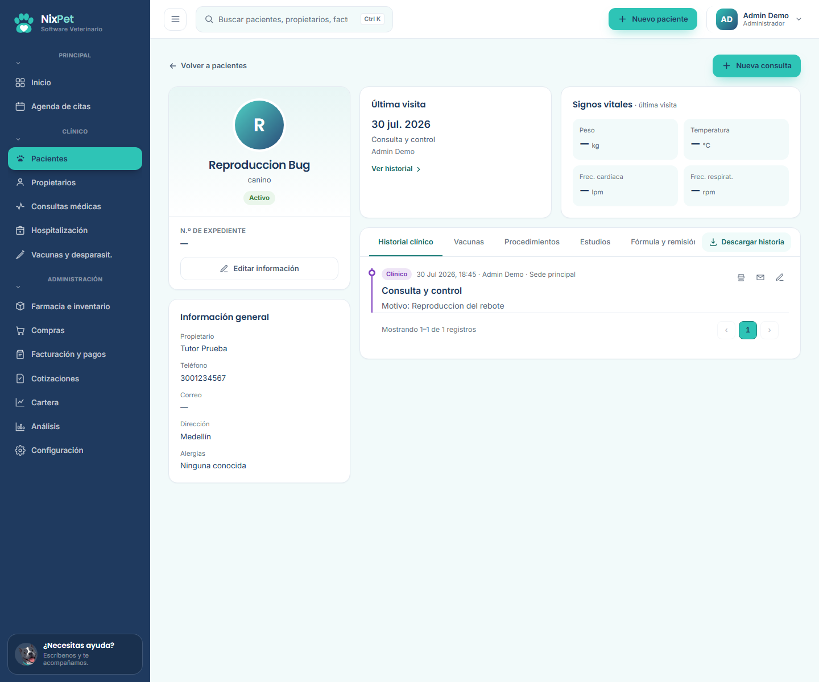Collapse the ADMINISTRACIÓN section chevron
Screen dimensions: 819x682
tap(18, 287)
